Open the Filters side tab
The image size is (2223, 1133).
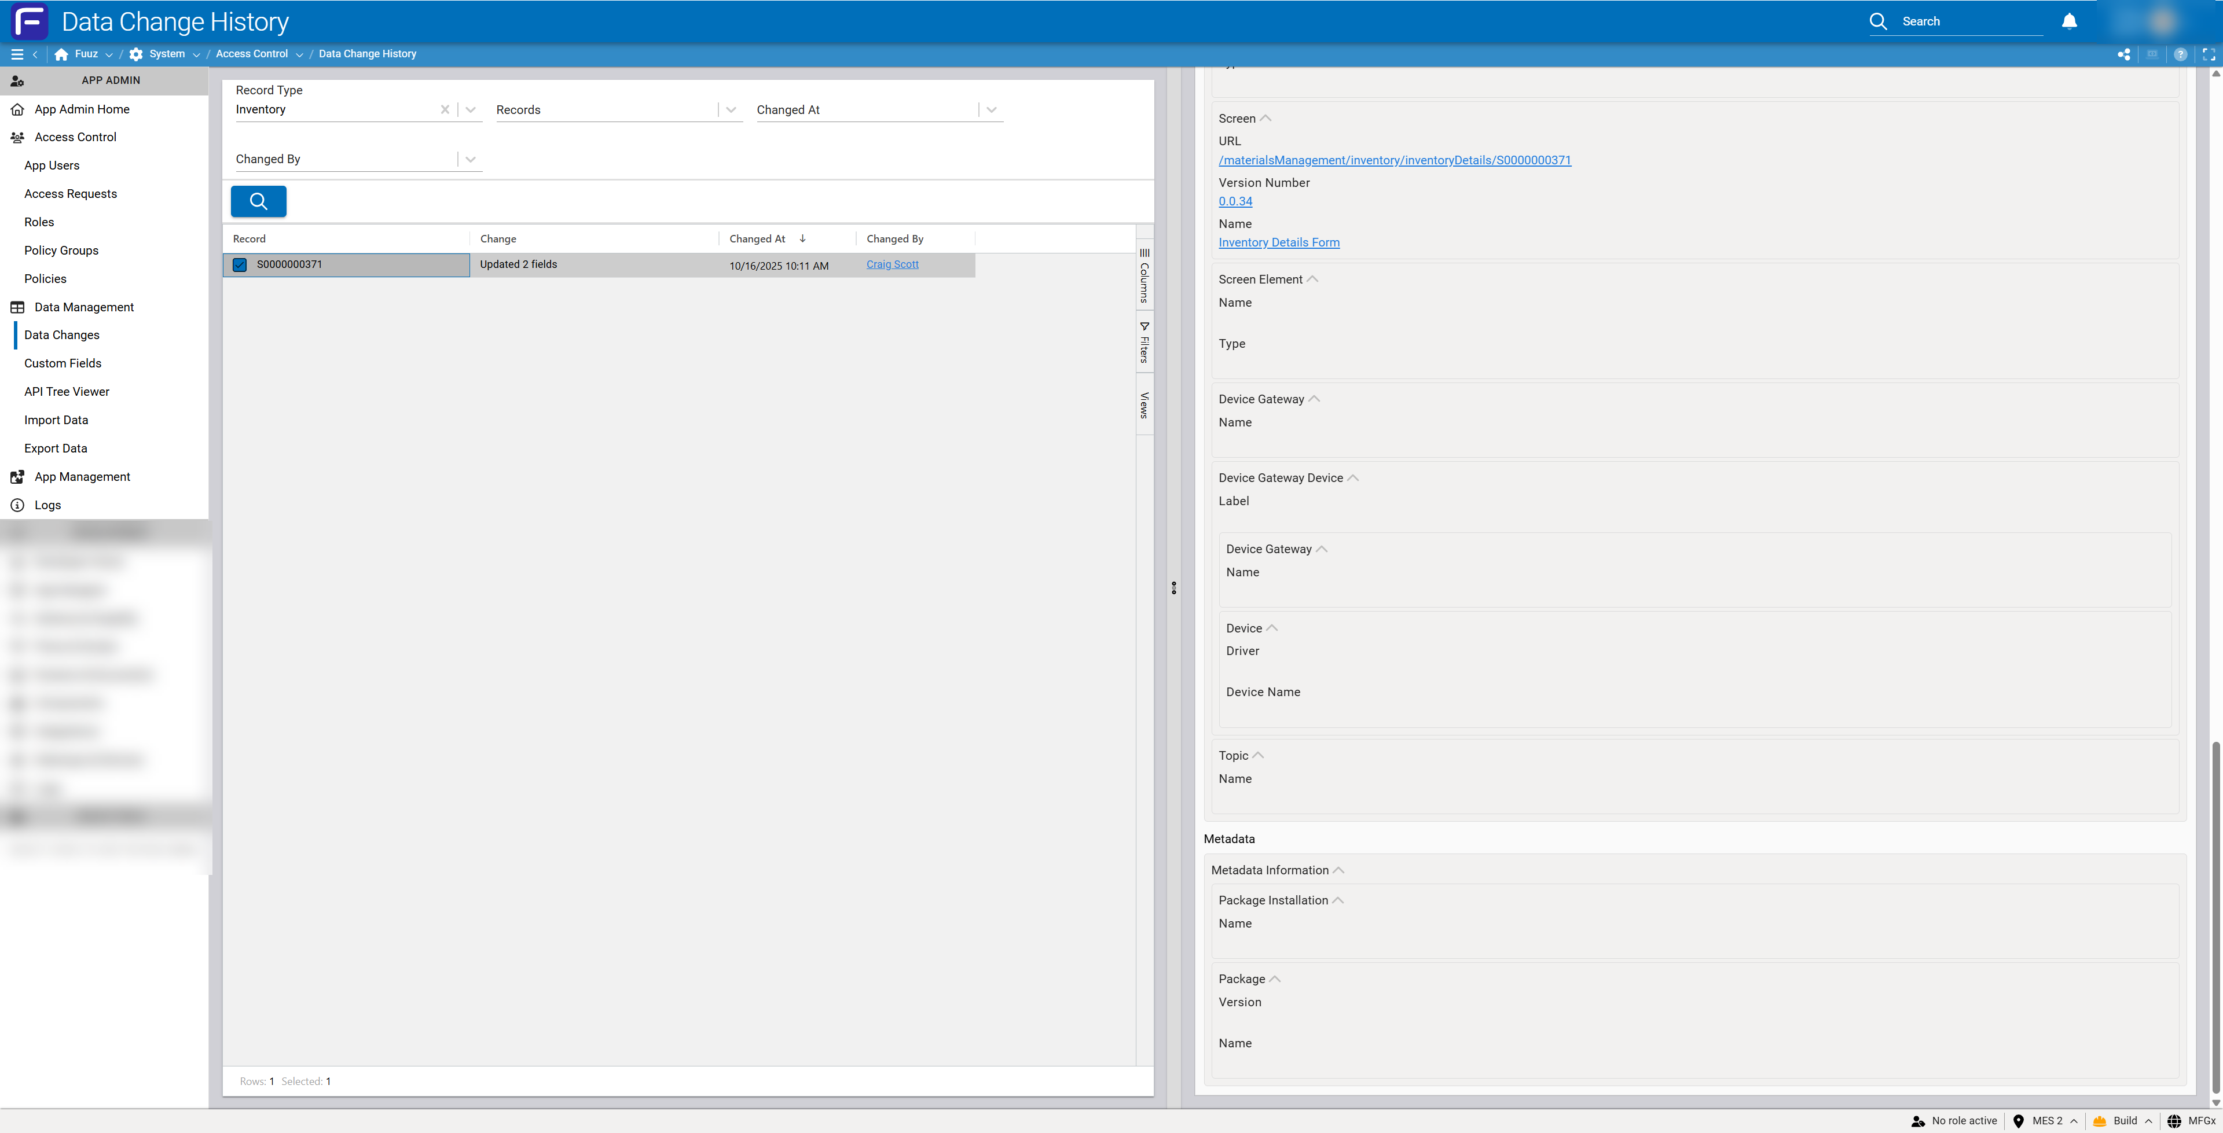(x=1144, y=342)
